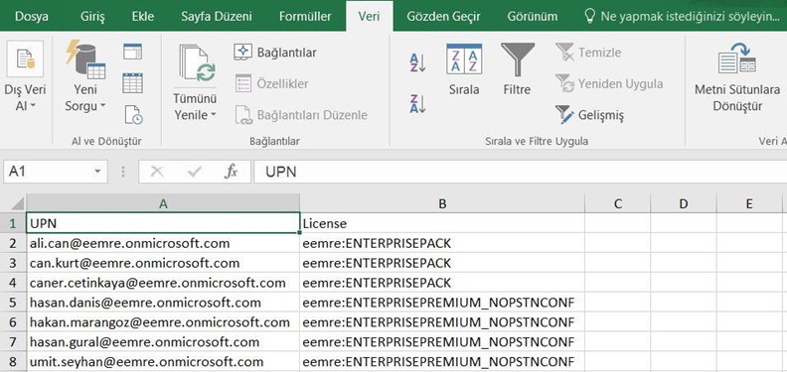Open the Sırala sort dialog
This screenshot has width=787, height=372.
pyautogui.click(x=464, y=70)
